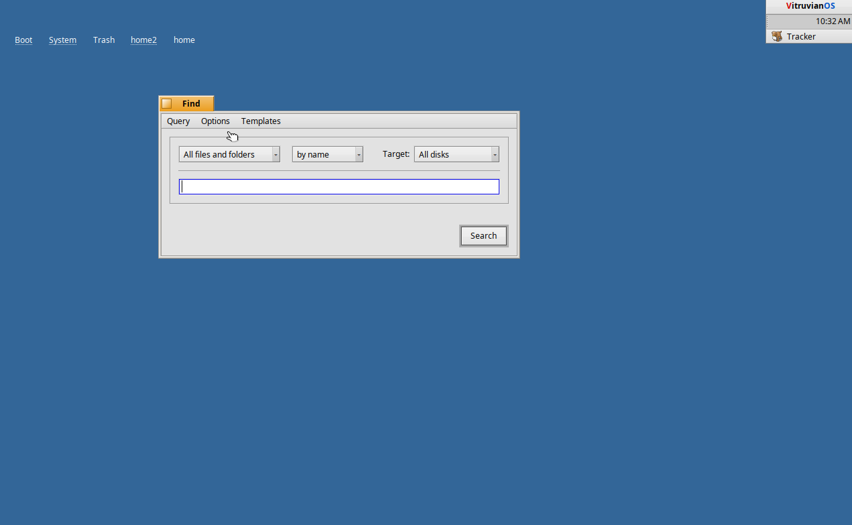Image resolution: width=852 pixels, height=525 pixels.
Task: Expand the All disks target dropdown
Action: point(457,155)
